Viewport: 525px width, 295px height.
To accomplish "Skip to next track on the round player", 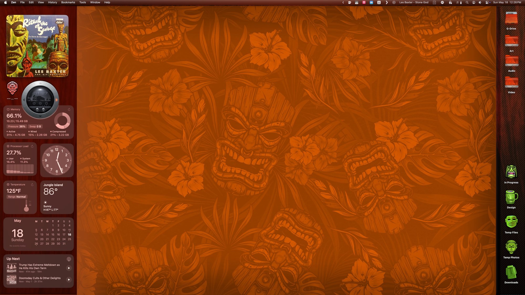I will point(56,100).
